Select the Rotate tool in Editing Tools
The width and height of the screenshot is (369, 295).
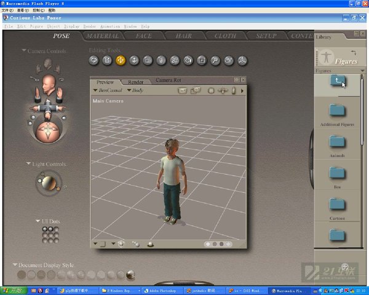[x=95, y=60]
